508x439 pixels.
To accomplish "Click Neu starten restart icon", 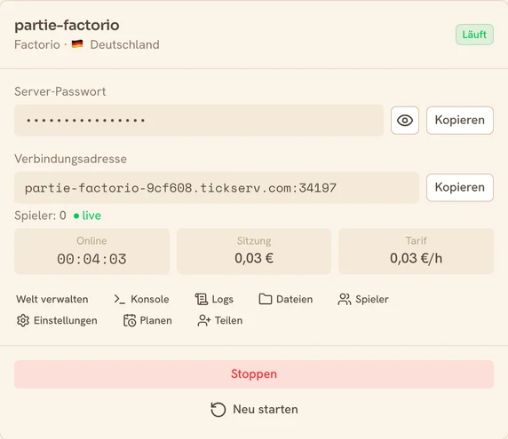I will [x=218, y=410].
